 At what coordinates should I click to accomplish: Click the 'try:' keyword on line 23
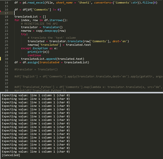point(24,34)
